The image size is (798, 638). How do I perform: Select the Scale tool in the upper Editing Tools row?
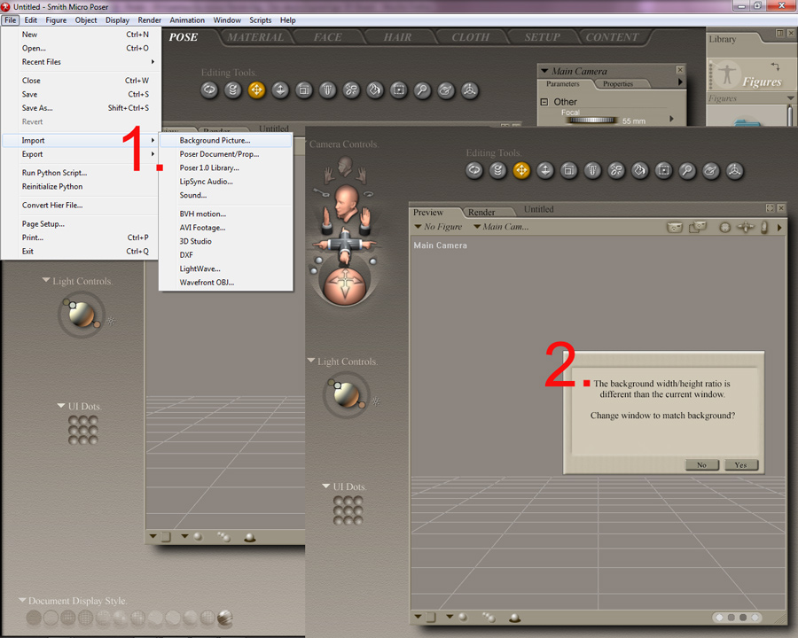coord(304,90)
